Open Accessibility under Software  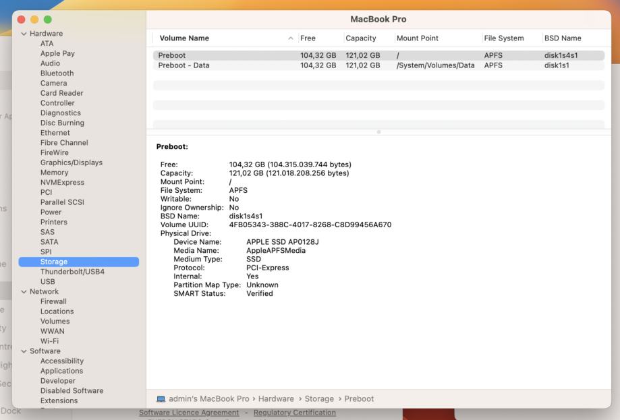click(x=61, y=361)
